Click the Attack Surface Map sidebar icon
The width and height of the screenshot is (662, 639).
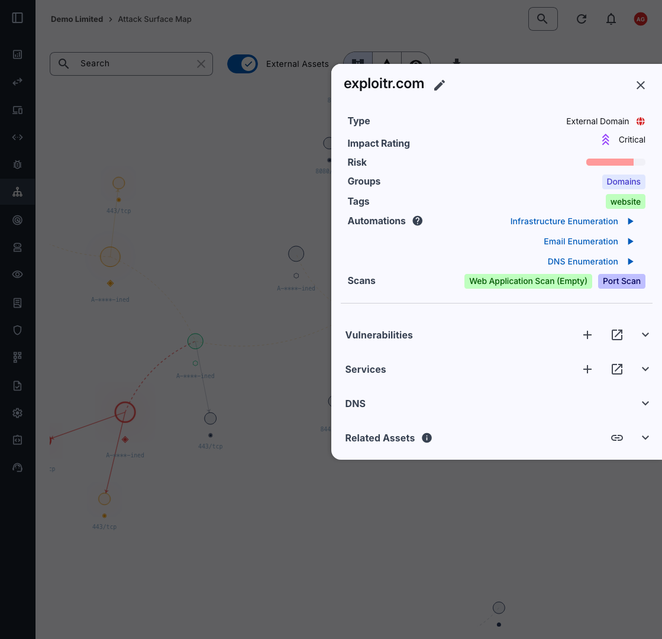coord(17,192)
